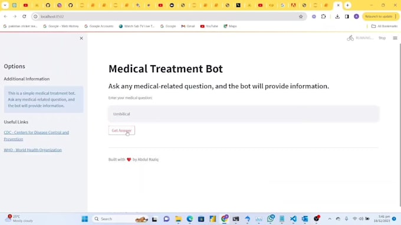
Task: Open the All Bookmarks folder
Action: tap(384, 26)
